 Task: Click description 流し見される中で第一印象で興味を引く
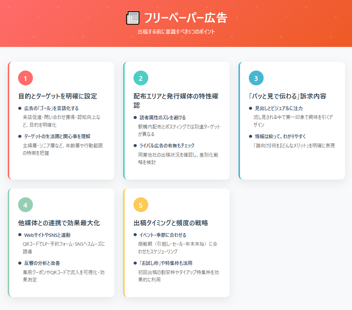coord(293,121)
